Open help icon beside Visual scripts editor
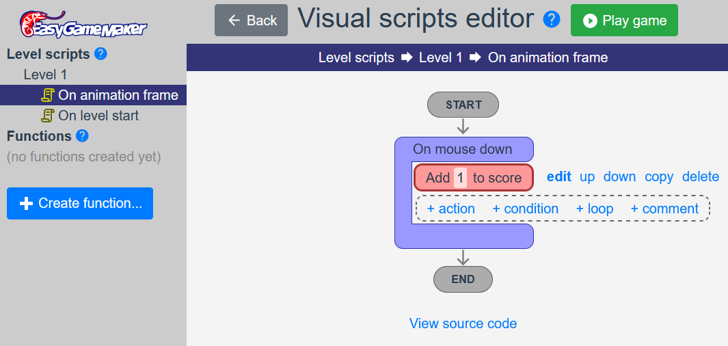This screenshot has width=728, height=346. point(552,20)
